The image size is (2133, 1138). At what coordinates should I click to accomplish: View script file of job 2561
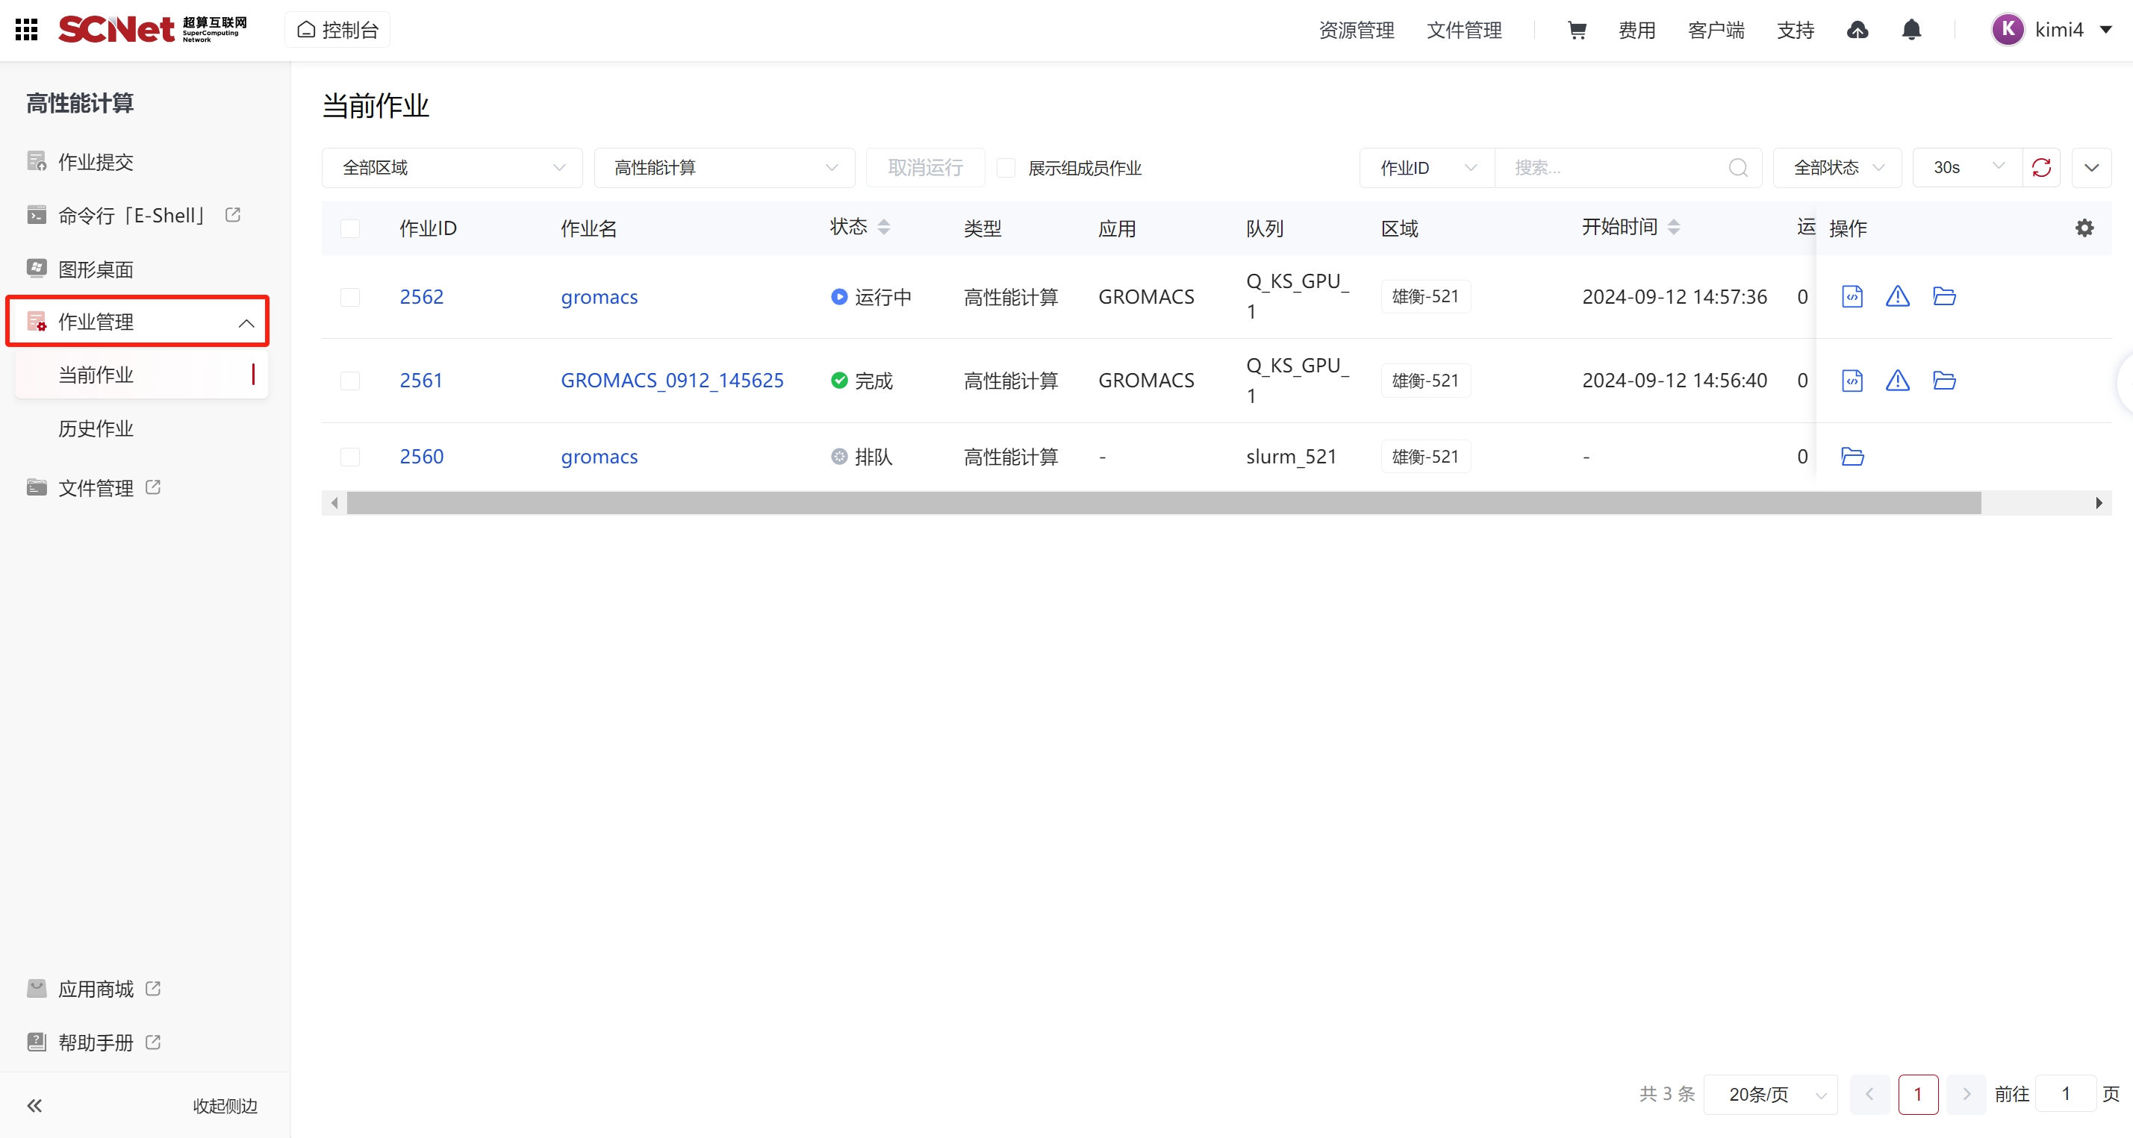click(1852, 381)
